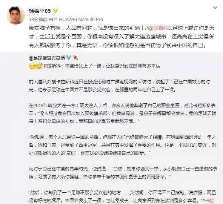This screenshot has width=223, height=204.
Task: Open the @李璇R9 mention link
Action: (160, 28)
